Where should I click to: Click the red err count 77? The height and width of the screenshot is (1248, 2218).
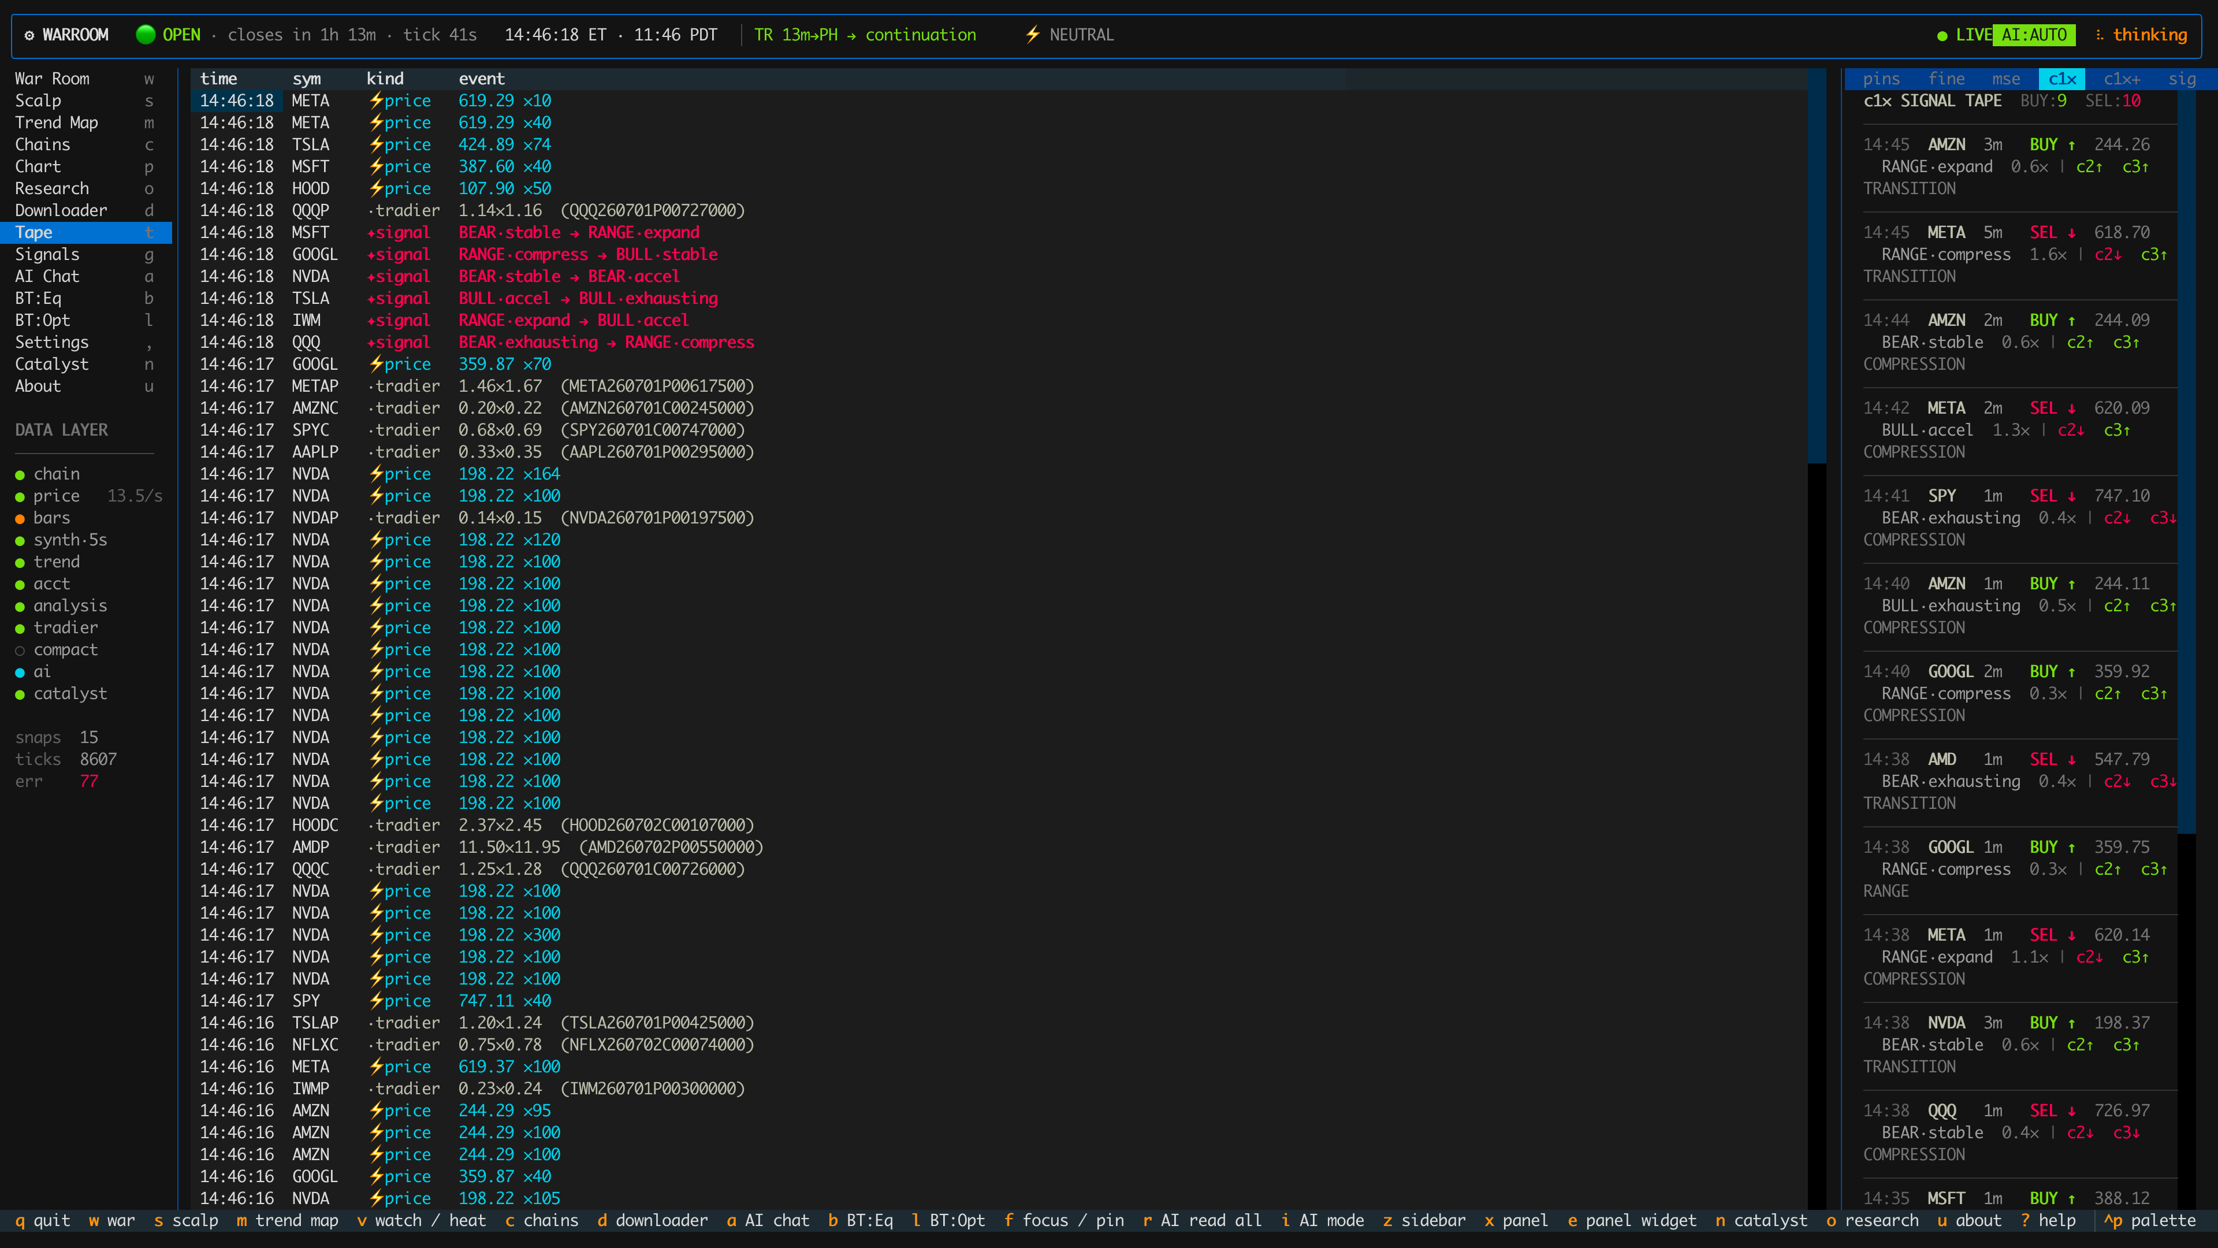89,782
